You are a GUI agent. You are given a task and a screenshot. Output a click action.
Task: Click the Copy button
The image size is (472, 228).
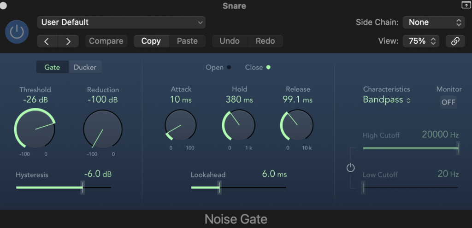(151, 41)
